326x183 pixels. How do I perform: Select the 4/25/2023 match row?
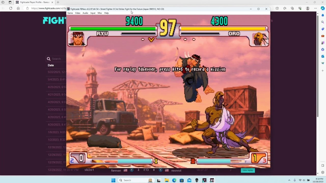click(56, 87)
